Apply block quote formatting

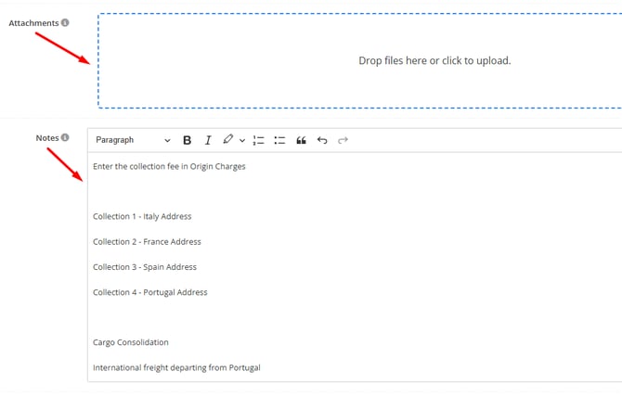pos(301,140)
